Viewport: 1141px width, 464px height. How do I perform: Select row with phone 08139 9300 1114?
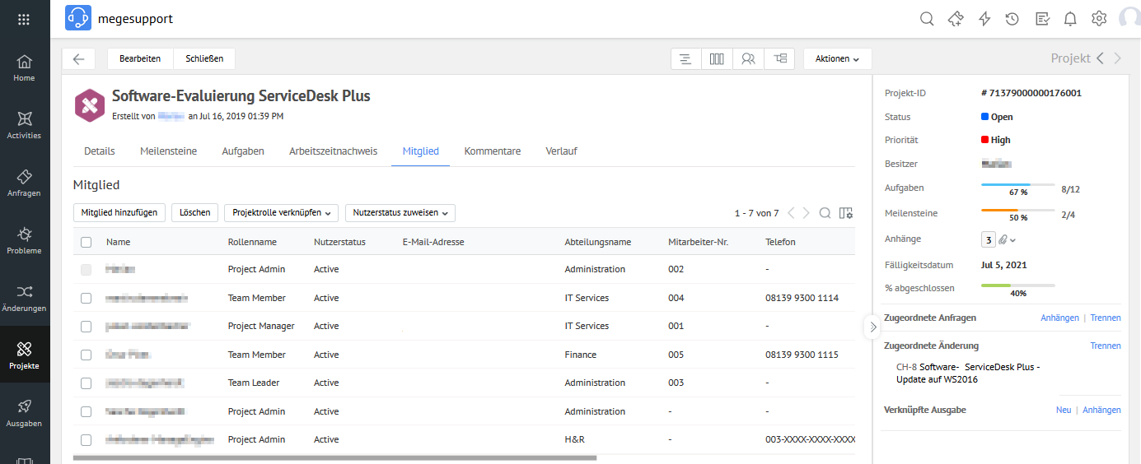point(87,298)
